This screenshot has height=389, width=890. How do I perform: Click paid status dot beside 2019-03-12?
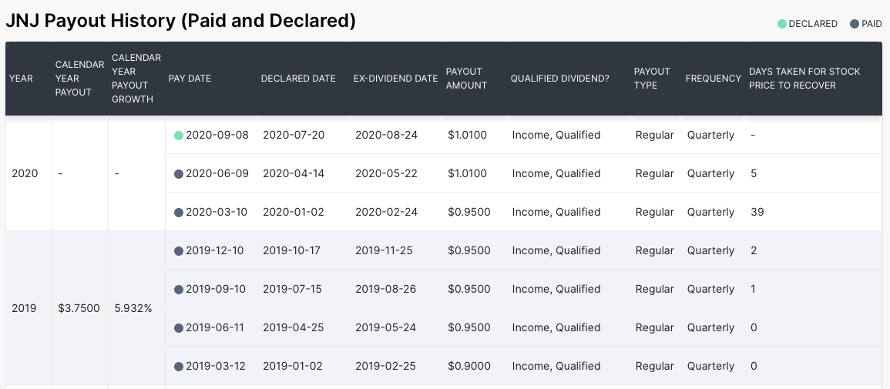point(179,366)
